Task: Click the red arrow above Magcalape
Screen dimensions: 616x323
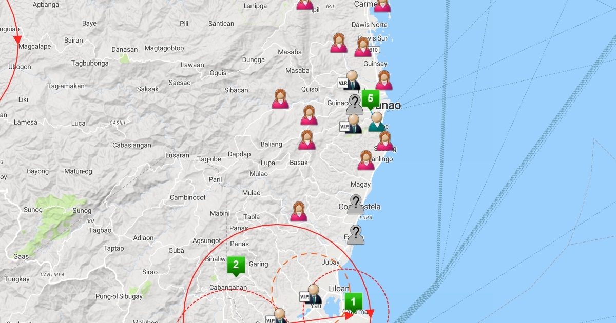Action: point(17,39)
